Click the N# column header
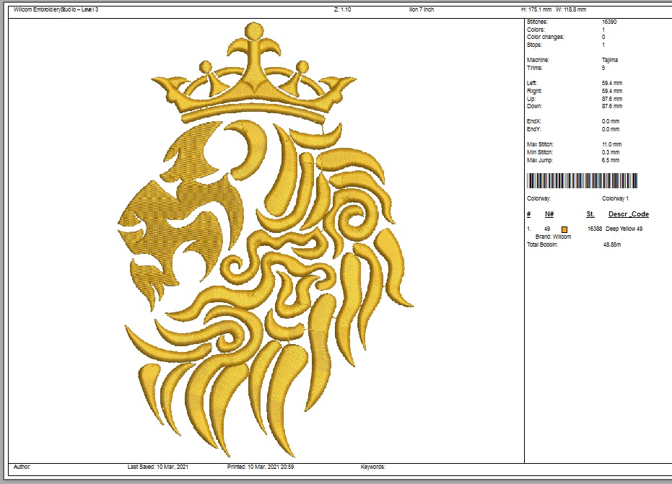Viewport: 672px width, 484px height. 549,214
